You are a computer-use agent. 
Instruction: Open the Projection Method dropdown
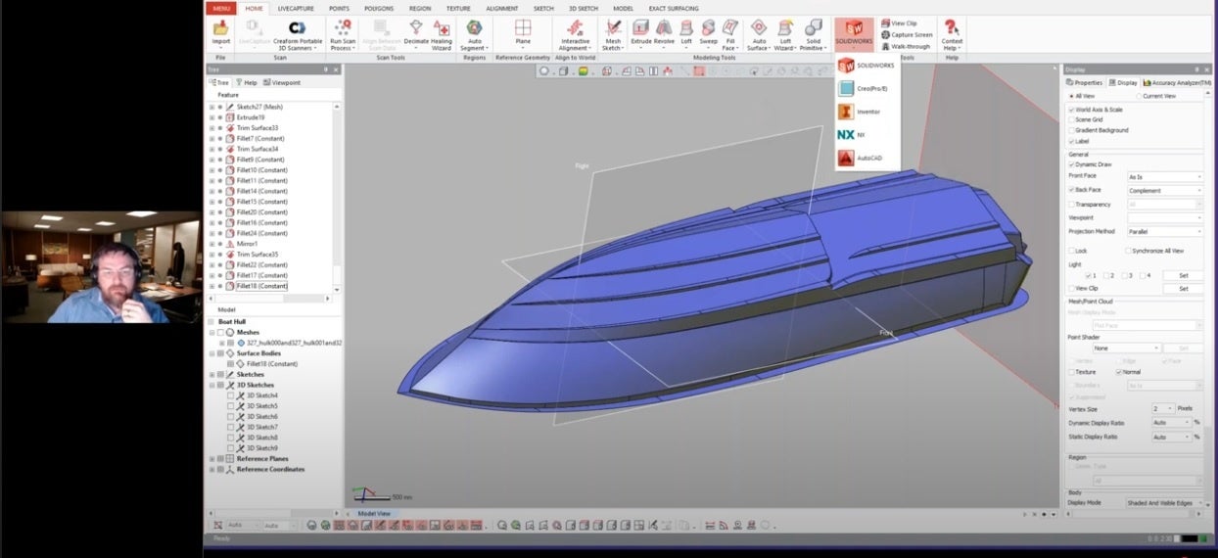(1164, 232)
